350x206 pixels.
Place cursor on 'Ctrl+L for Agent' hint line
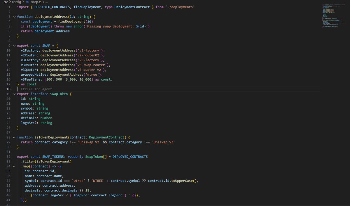36,89
